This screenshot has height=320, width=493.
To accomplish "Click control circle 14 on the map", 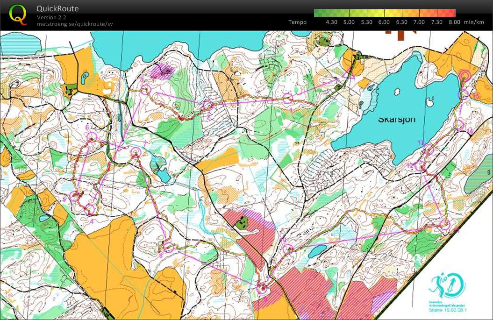I will click(x=459, y=124).
